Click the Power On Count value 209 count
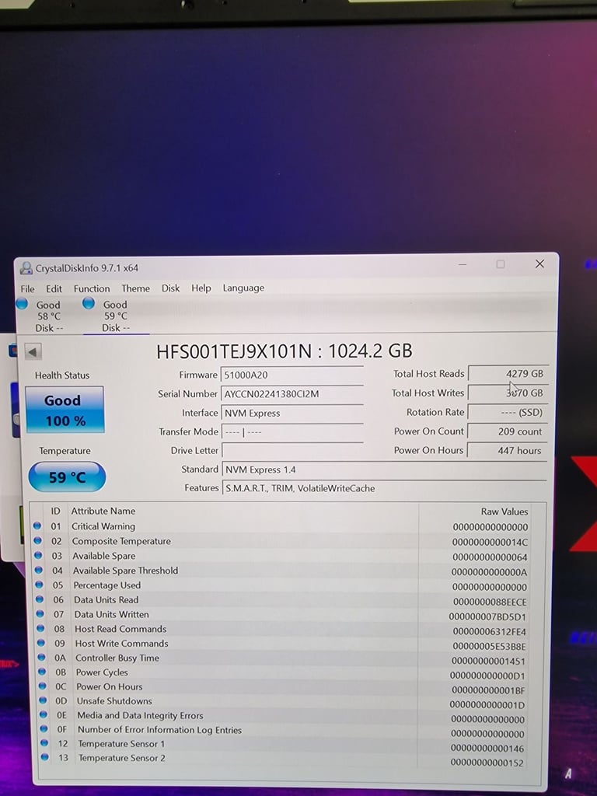The width and height of the screenshot is (597, 796). point(507,431)
